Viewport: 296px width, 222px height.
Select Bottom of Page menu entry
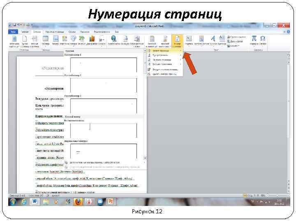(165, 55)
